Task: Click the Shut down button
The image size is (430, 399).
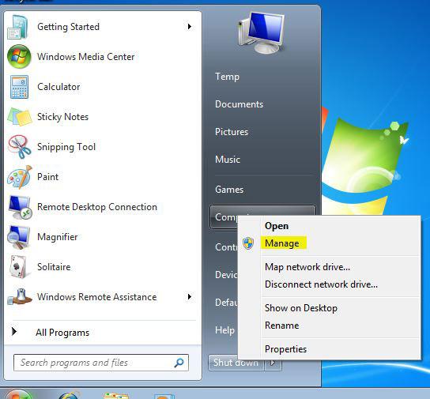Action: (236, 363)
